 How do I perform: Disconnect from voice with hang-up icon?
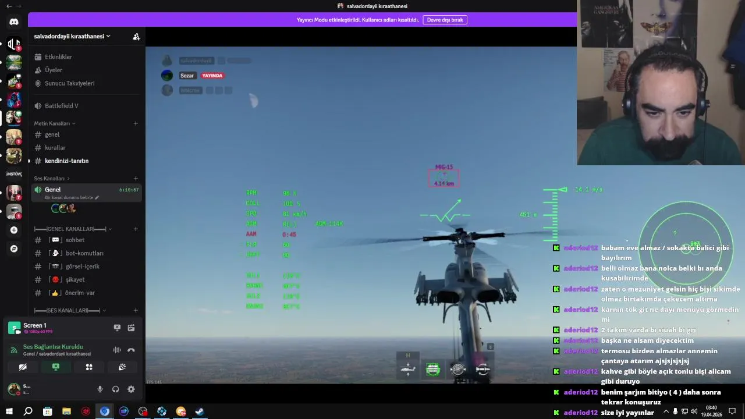tap(131, 350)
